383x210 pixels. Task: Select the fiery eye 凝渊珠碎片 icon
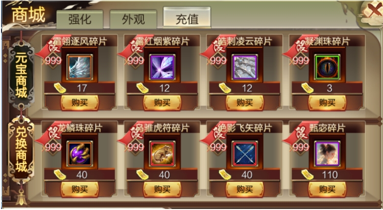coord(327,67)
